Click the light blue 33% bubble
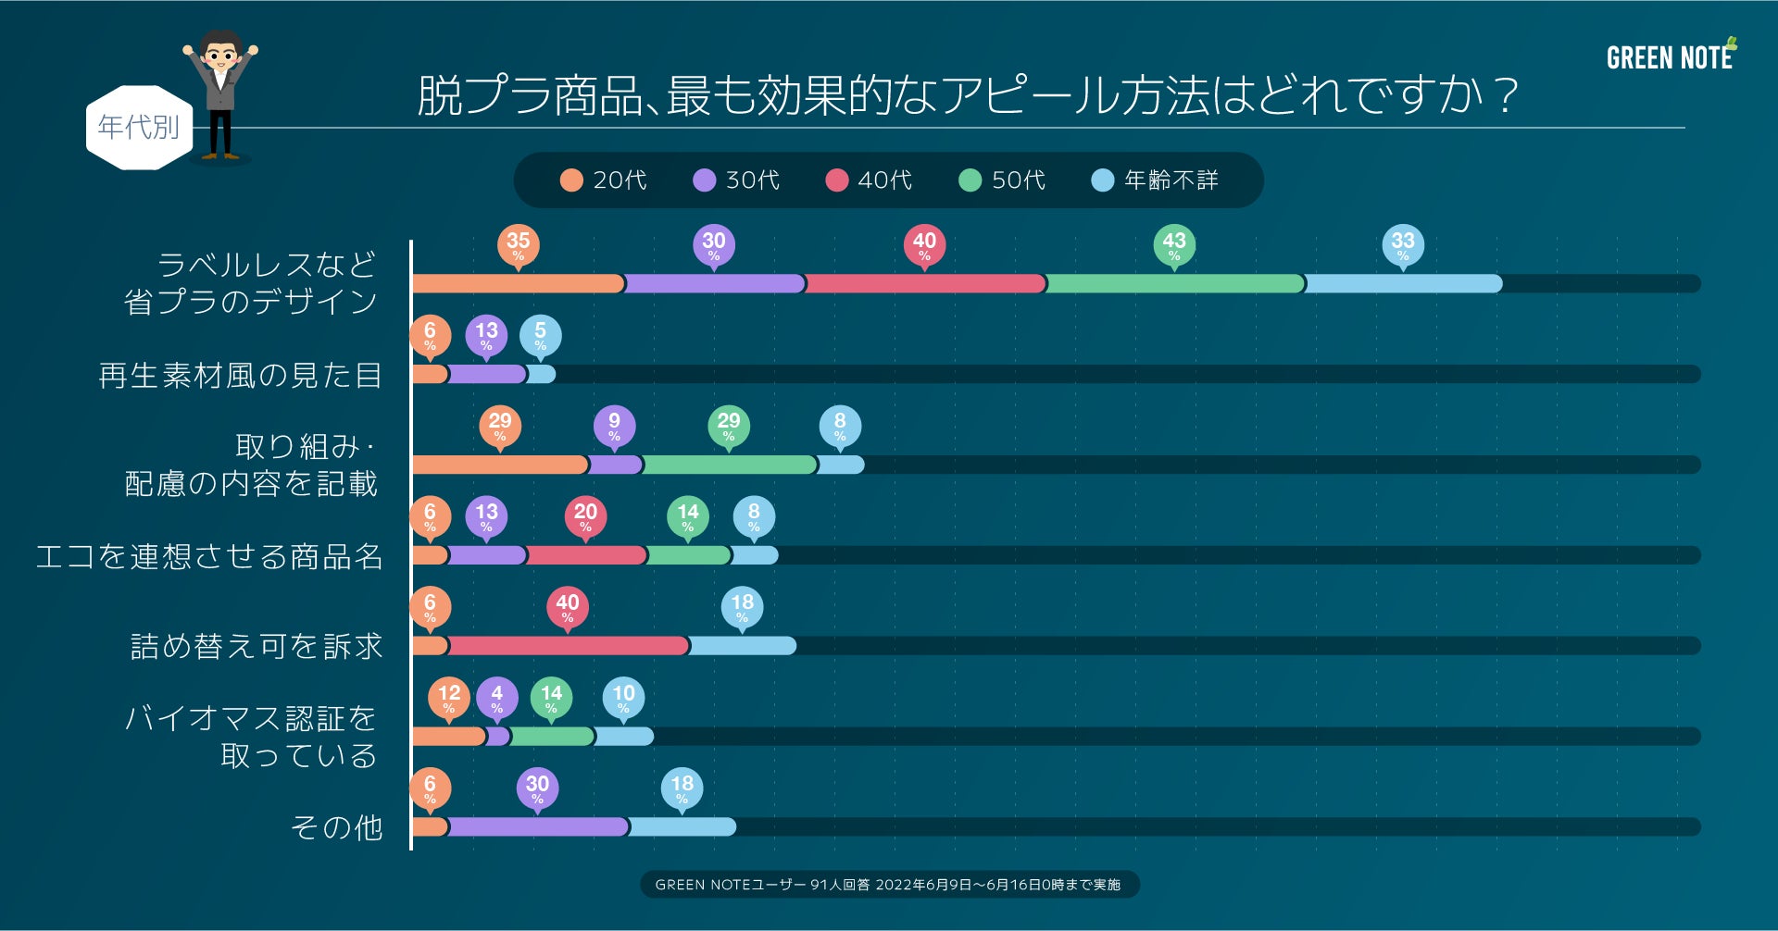This screenshot has width=1778, height=931. 1403,245
